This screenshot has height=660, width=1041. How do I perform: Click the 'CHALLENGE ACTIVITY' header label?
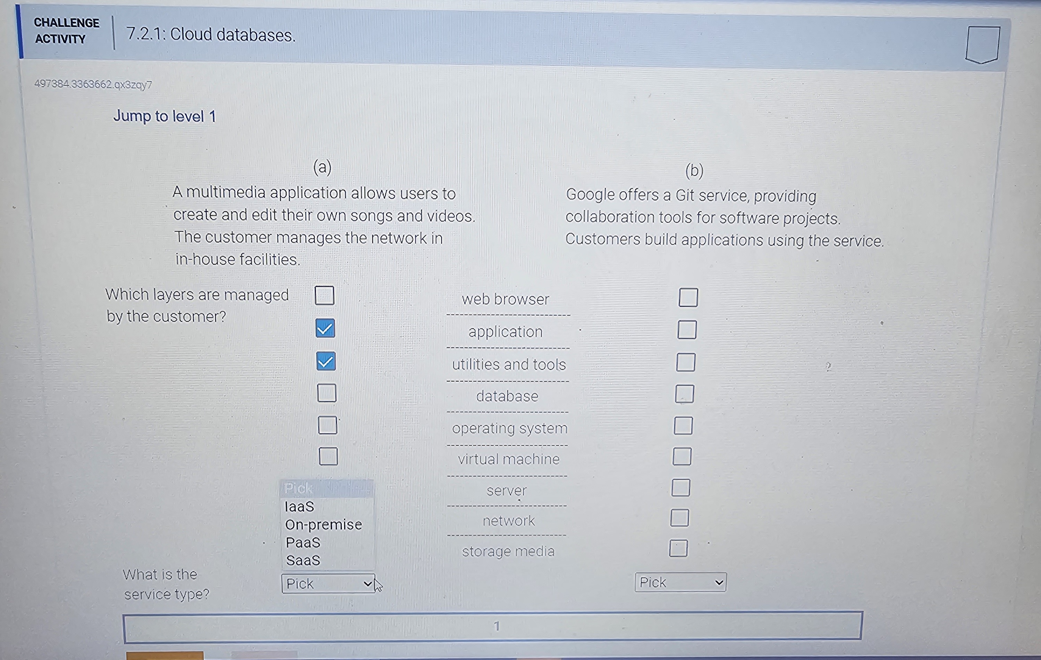coord(66,31)
